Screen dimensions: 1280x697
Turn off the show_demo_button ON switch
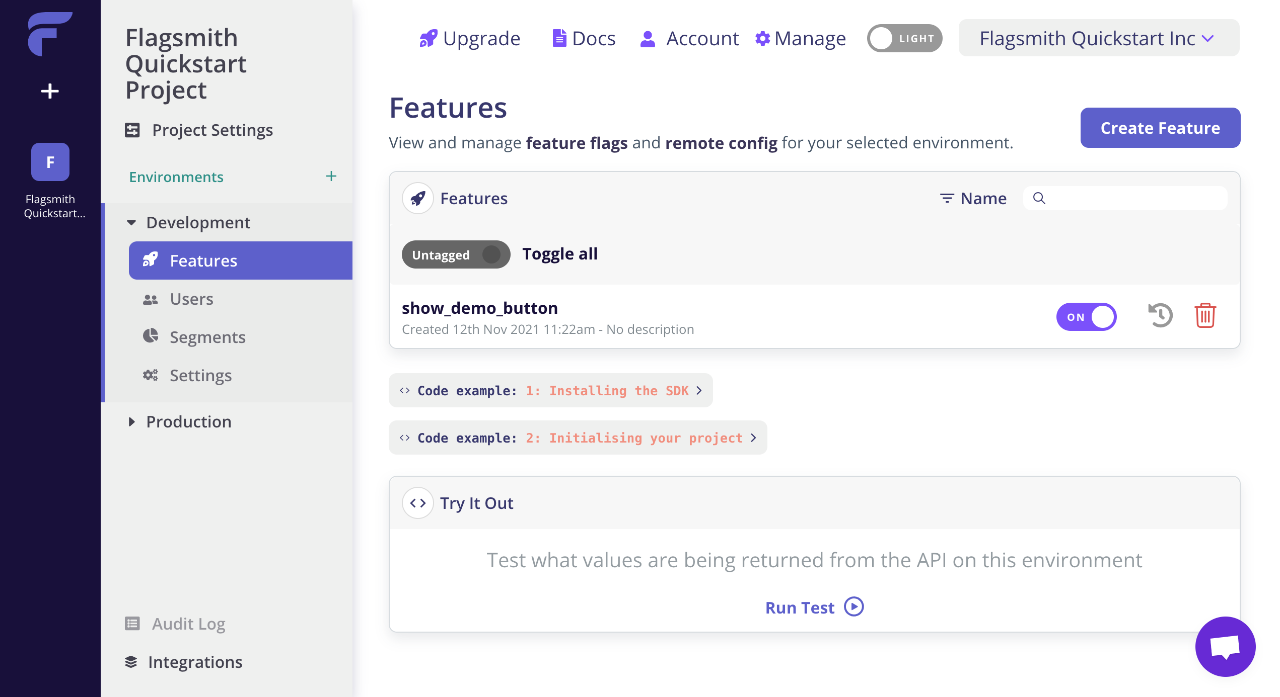point(1086,317)
